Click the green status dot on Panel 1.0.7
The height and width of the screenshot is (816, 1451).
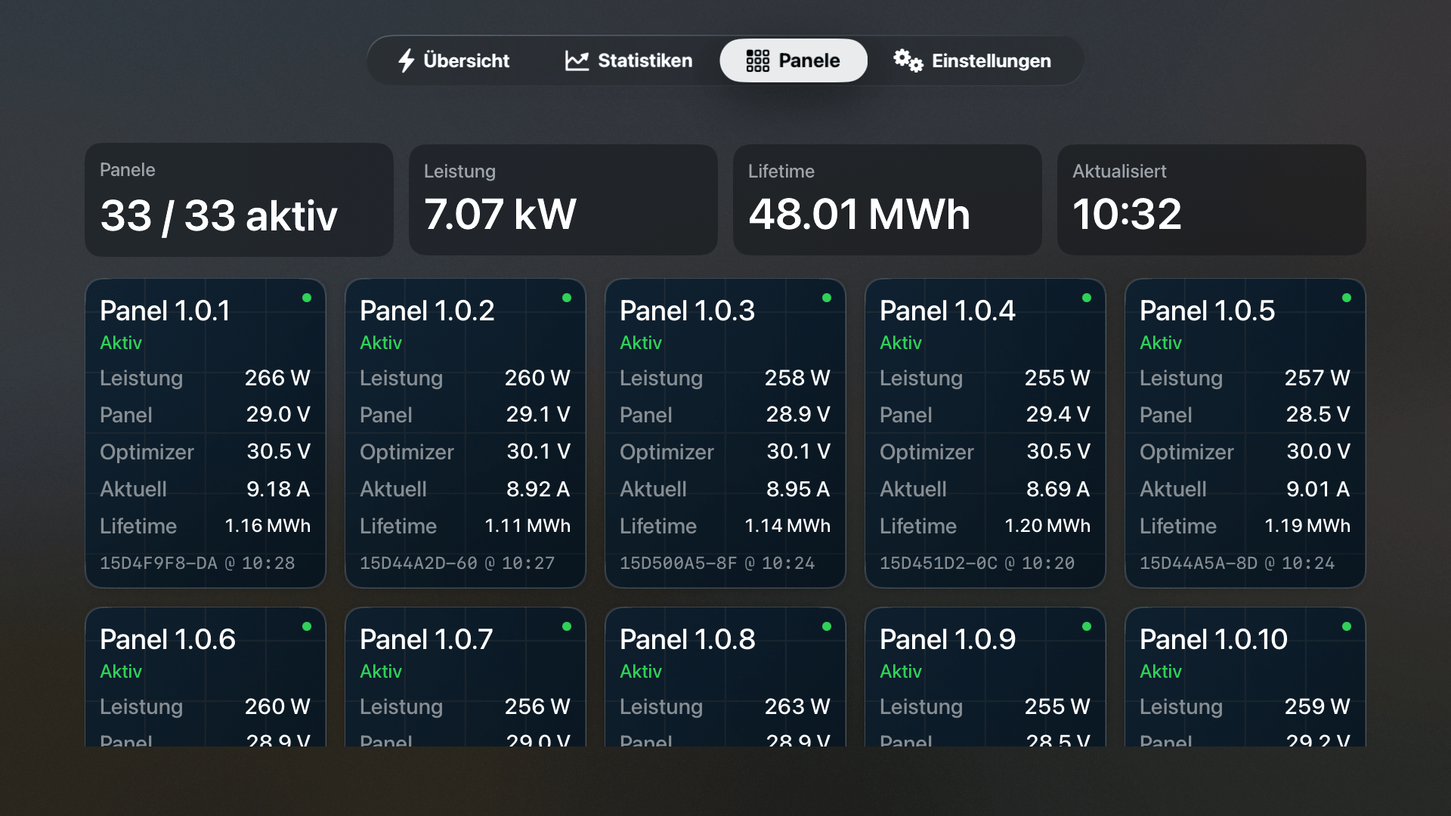(567, 626)
